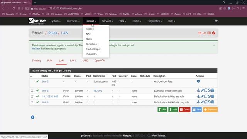This screenshot has height=139, width=247.
Task: Click the logout icon in the navbar
Action: click(x=216, y=21)
